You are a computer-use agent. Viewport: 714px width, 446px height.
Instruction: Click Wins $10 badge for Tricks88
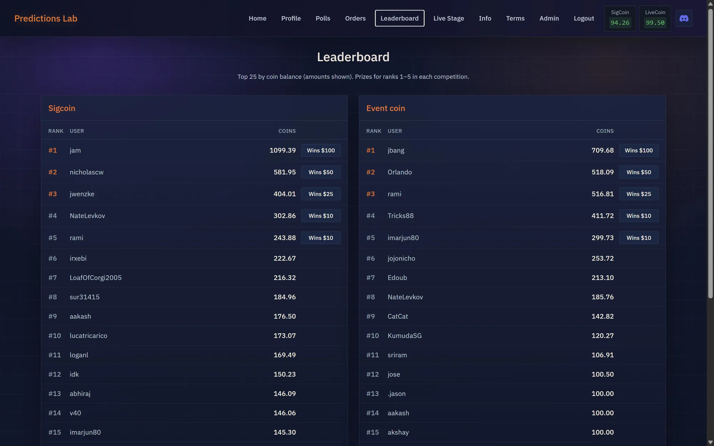[639, 216]
